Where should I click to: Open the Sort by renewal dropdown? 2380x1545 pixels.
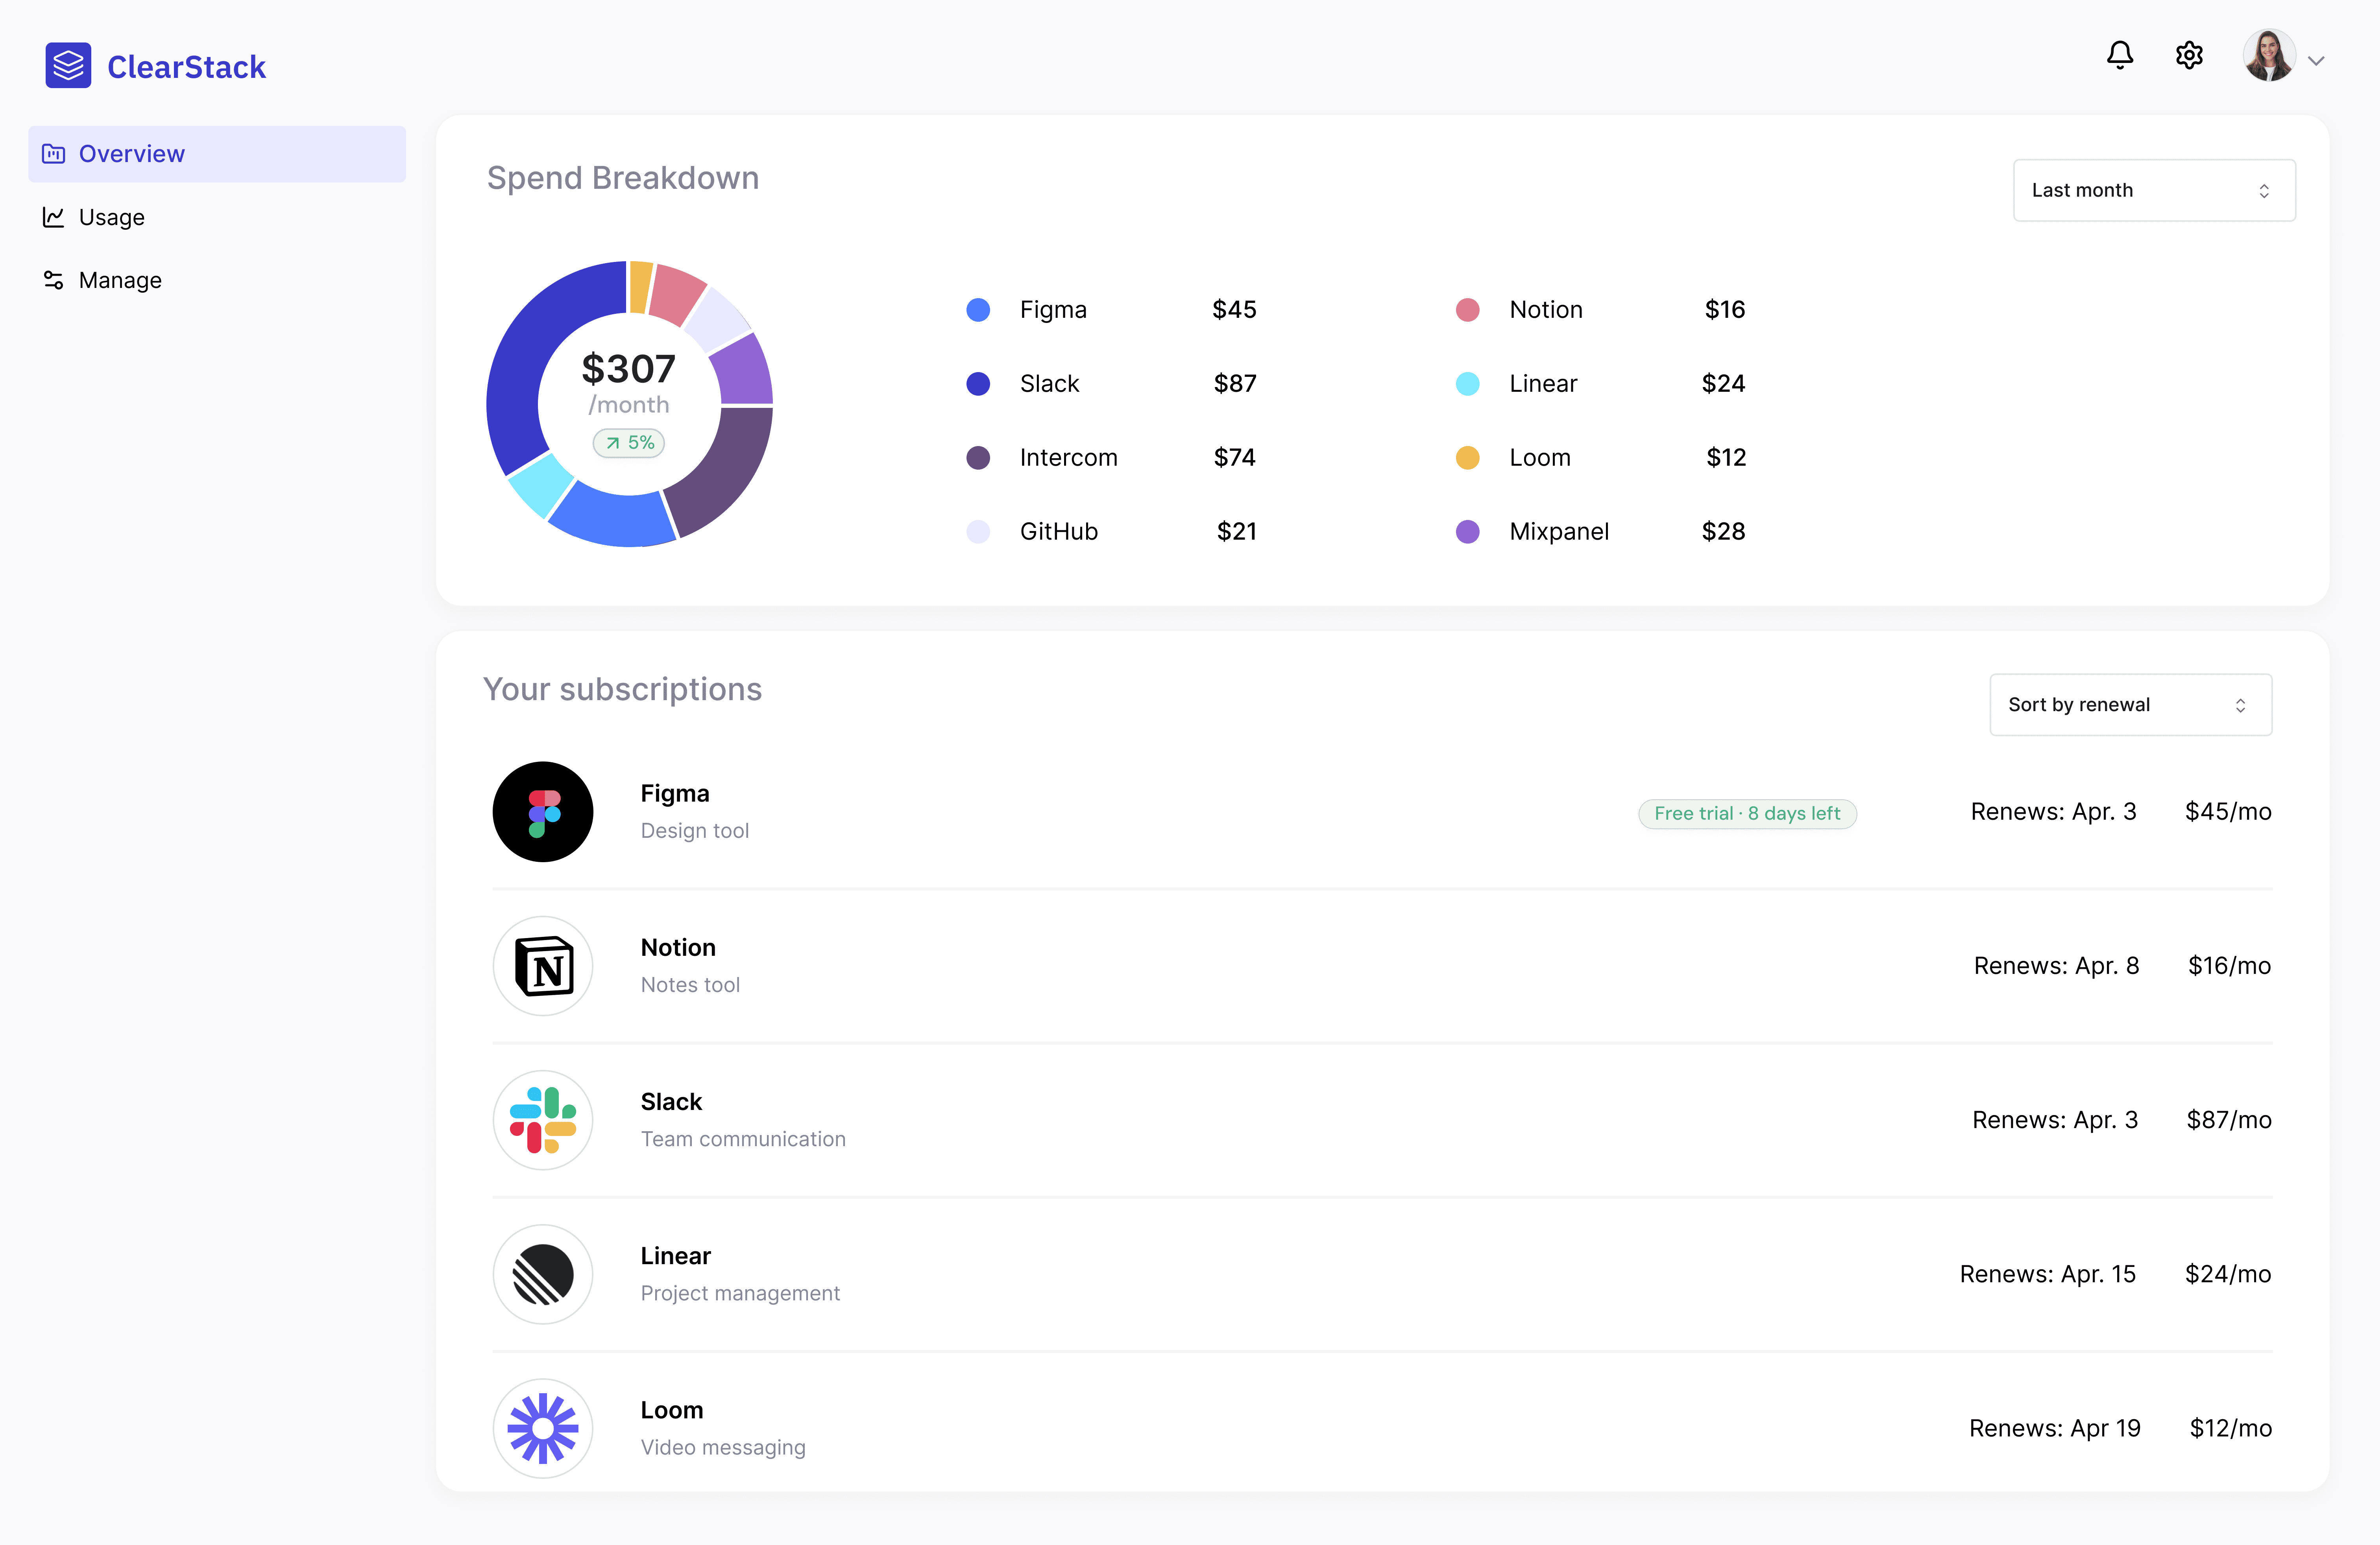point(2130,704)
